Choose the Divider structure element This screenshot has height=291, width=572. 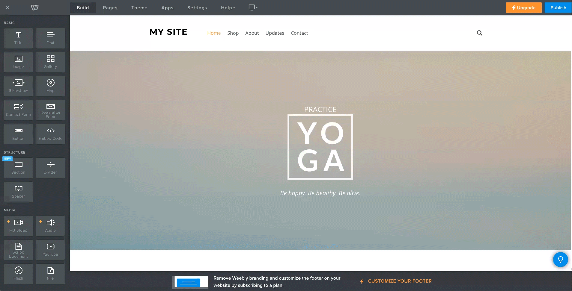[x=50, y=168]
